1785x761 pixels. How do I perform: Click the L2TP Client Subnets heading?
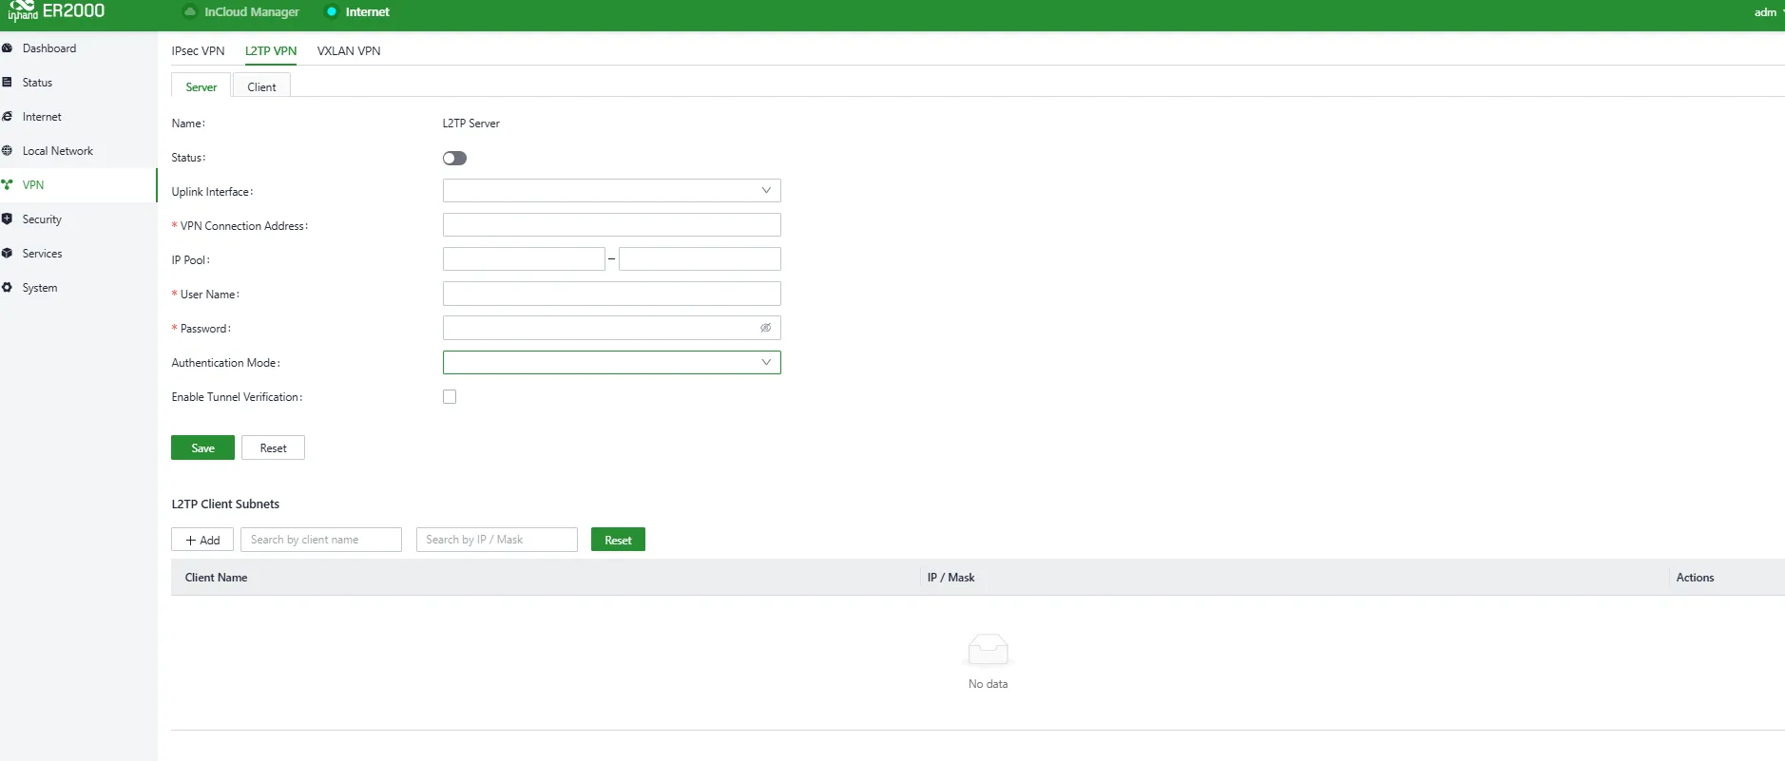coord(225,504)
